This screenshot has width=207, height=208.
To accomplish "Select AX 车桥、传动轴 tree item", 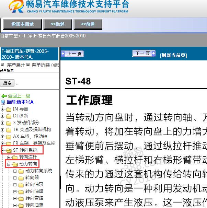I will pos(30,136).
